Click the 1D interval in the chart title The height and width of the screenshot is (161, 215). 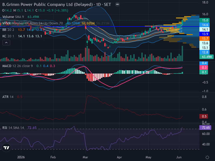tap(98, 5)
